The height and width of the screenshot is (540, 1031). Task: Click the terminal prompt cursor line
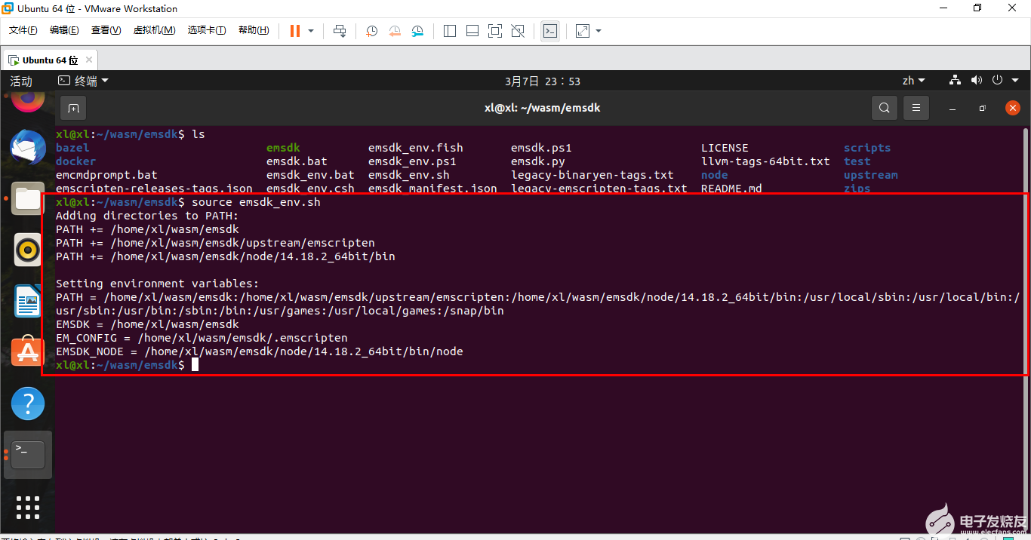point(127,365)
